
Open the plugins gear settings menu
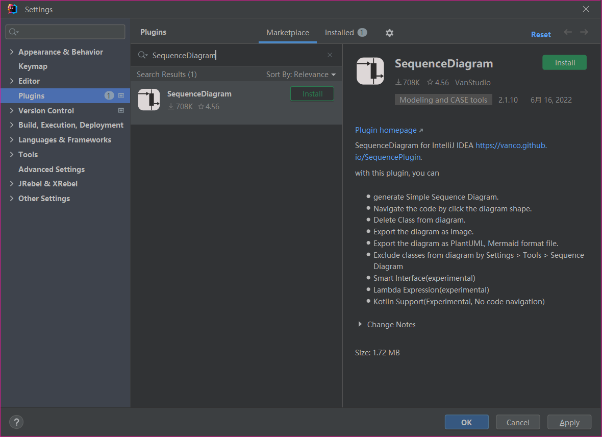(389, 33)
